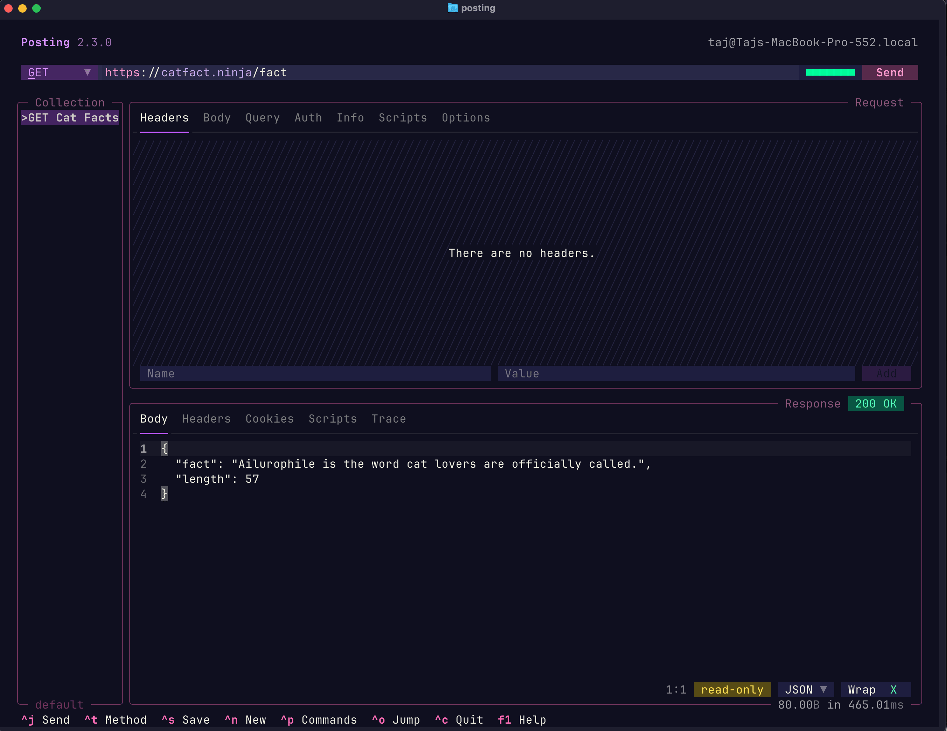The width and height of the screenshot is (947, 731).
Task: Click the yellow macOS minimize button
Action: tap(22, 8)
